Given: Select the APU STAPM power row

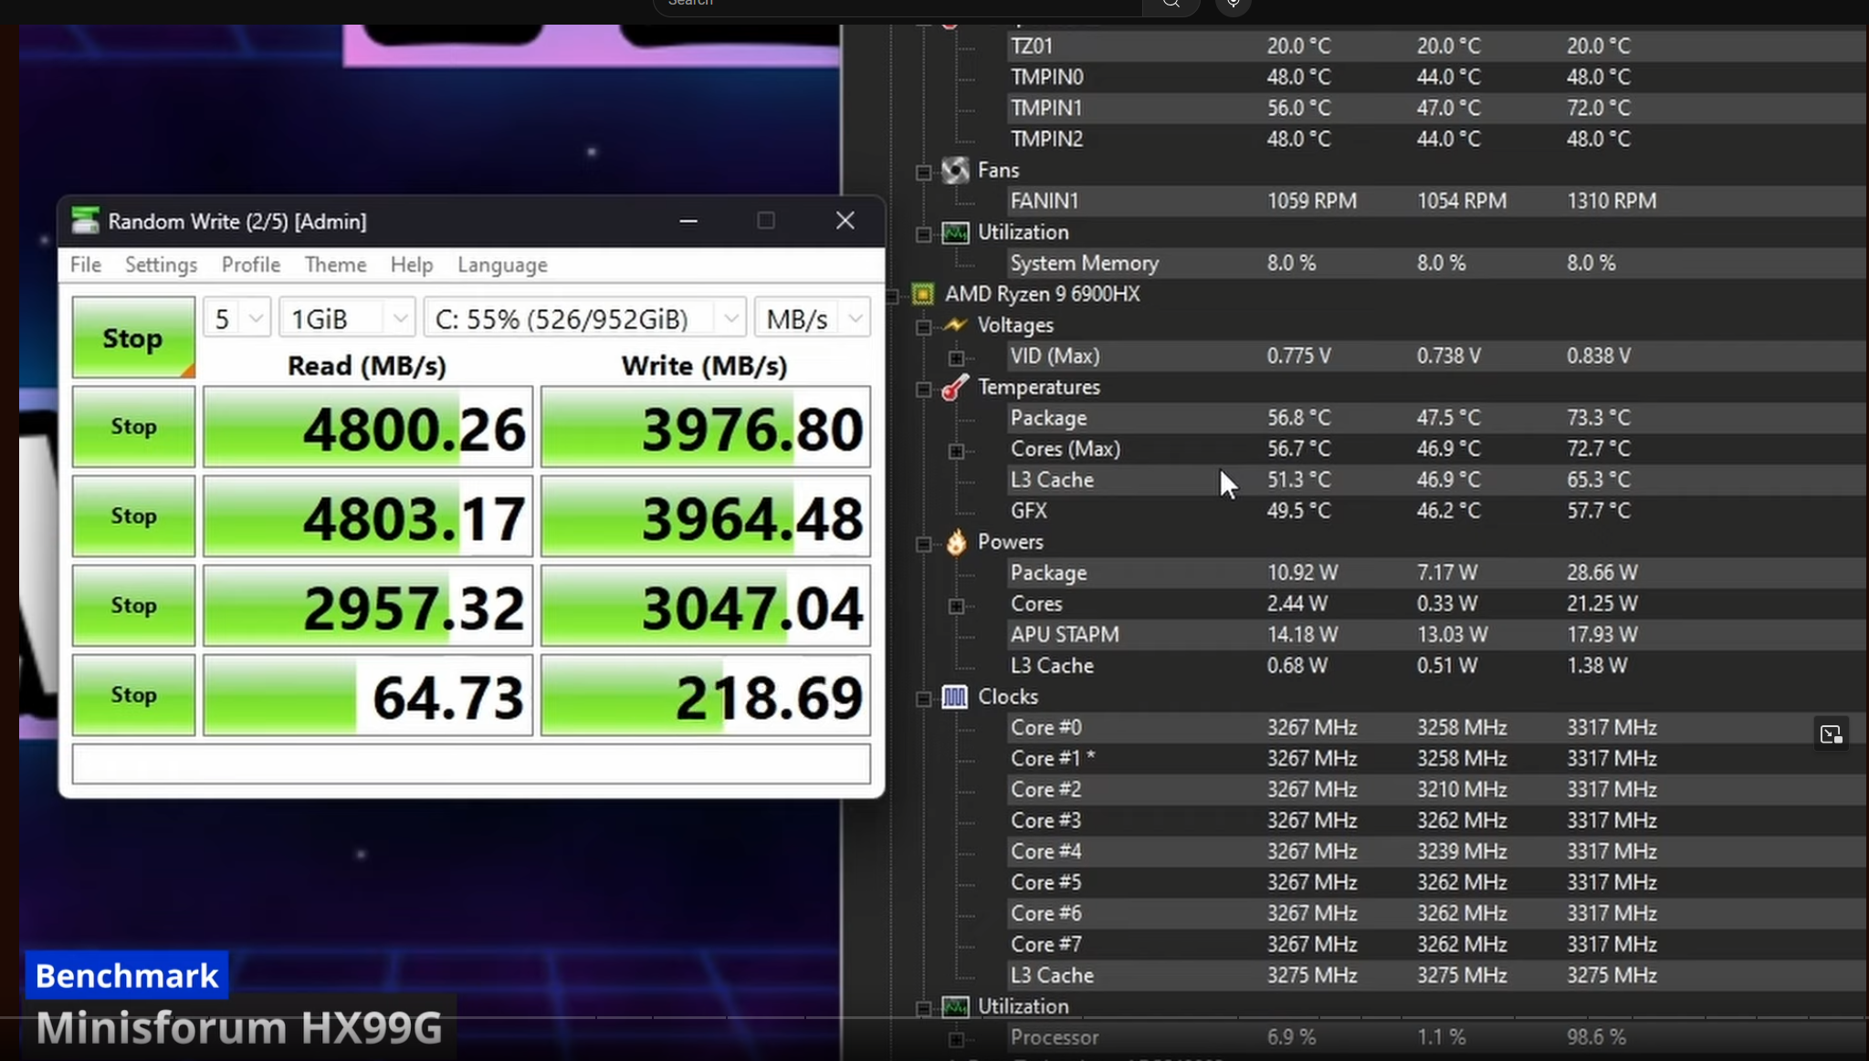Looking at the screenshot, I should click(x=1436, y=634).
